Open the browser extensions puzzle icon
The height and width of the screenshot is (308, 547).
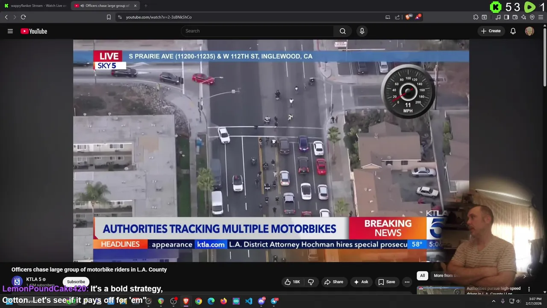(x=476, y=17)
